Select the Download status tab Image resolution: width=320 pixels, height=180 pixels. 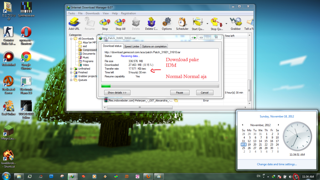[112, 46]
